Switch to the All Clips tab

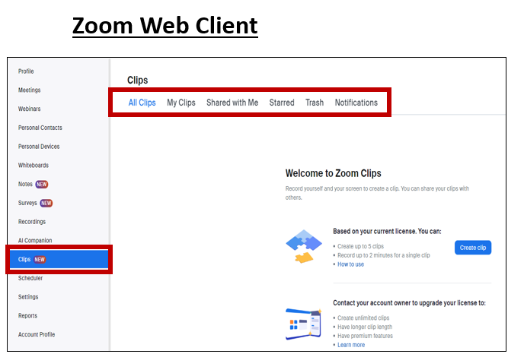(x=142, y=103)
